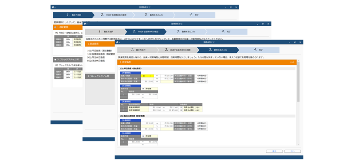Image resolution: width=355 pixels, height=164 pixels.
Task: Click the 戻る button
Action: click(x=274, y=151)
